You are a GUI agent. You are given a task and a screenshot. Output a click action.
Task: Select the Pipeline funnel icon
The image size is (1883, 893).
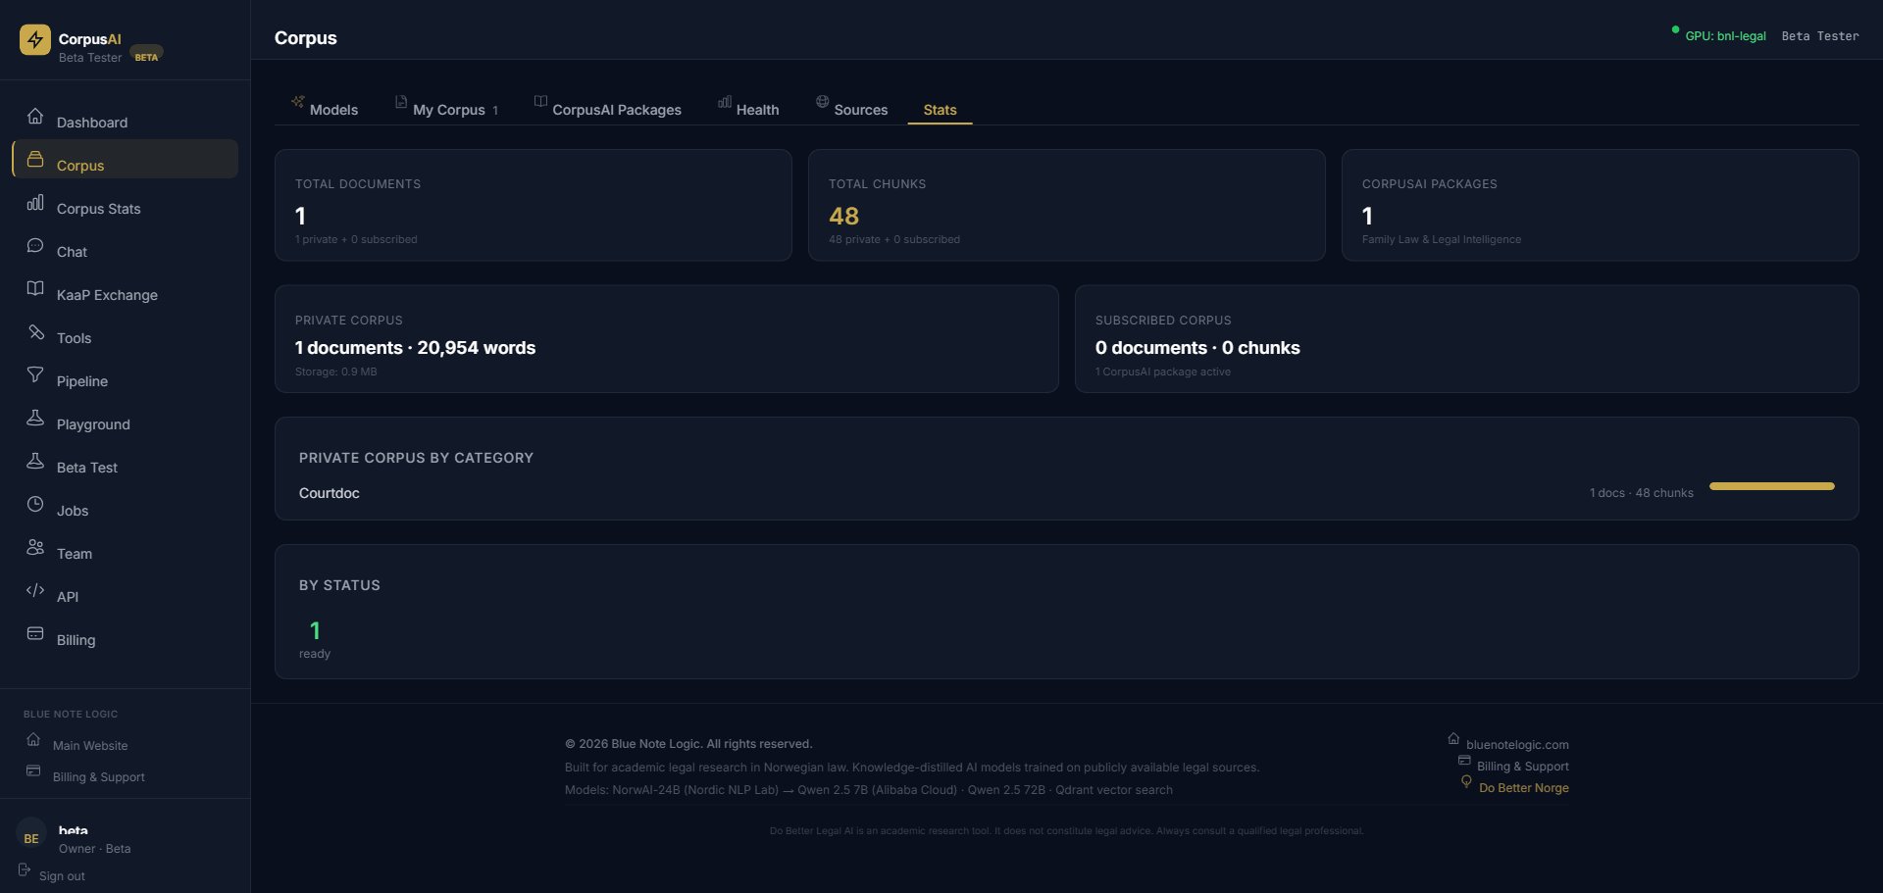coord(35,374)
